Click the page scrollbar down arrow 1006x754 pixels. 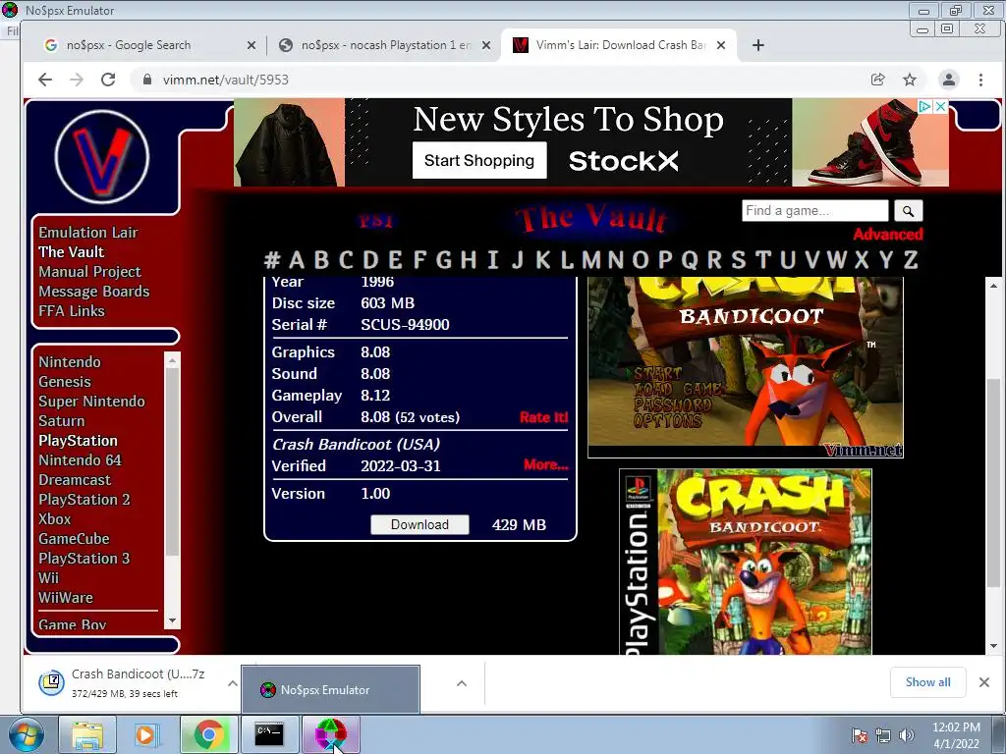coord(993,646)
